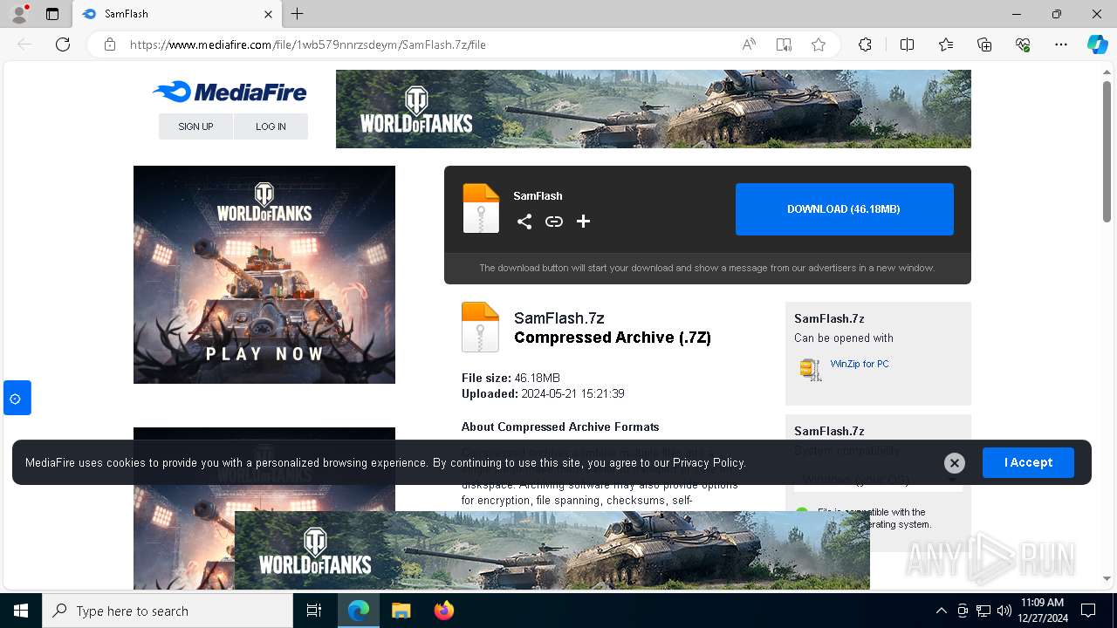Click scrollbar down arrow
This screenshot has height=628, width=1117.
(1107, 578)
